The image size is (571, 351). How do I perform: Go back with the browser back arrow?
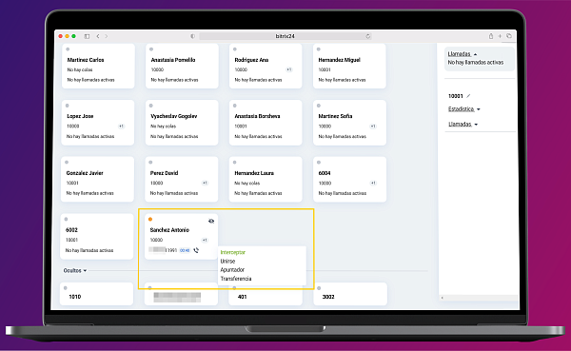pos(98,36)
